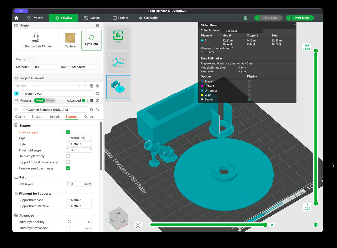Enable Retract display checkbox
337x248 pixels.
point(249,86)
